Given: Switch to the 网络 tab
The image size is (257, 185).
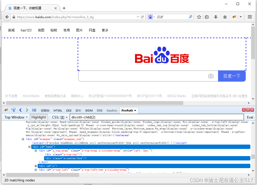Looking at the screenshot, I should click(100, 111).
